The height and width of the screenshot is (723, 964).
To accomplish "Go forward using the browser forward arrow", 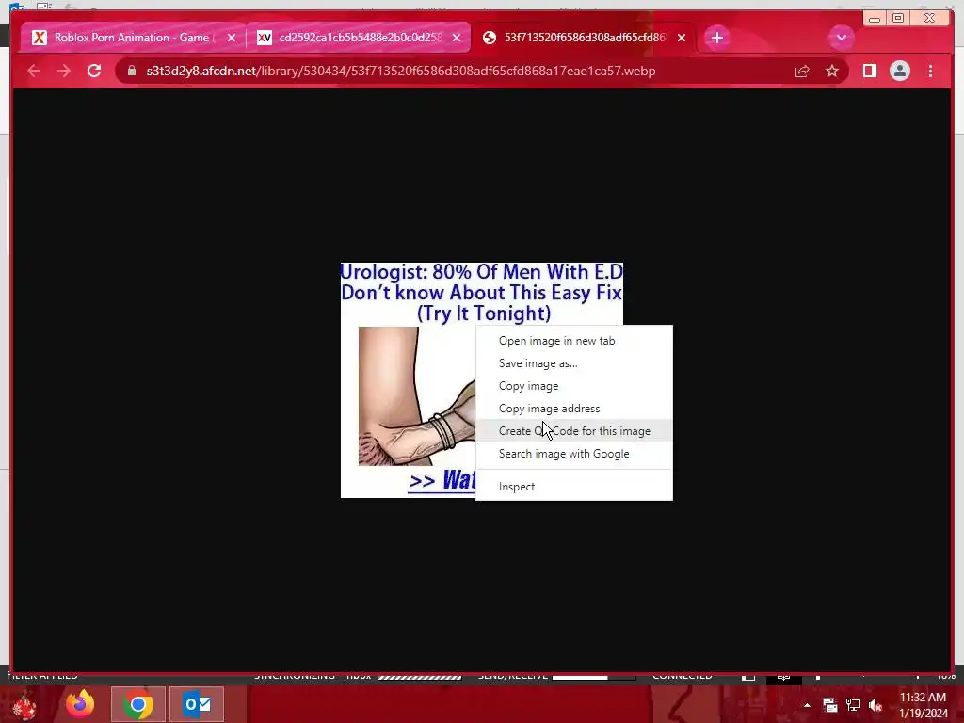I will [x=64, y=71].
